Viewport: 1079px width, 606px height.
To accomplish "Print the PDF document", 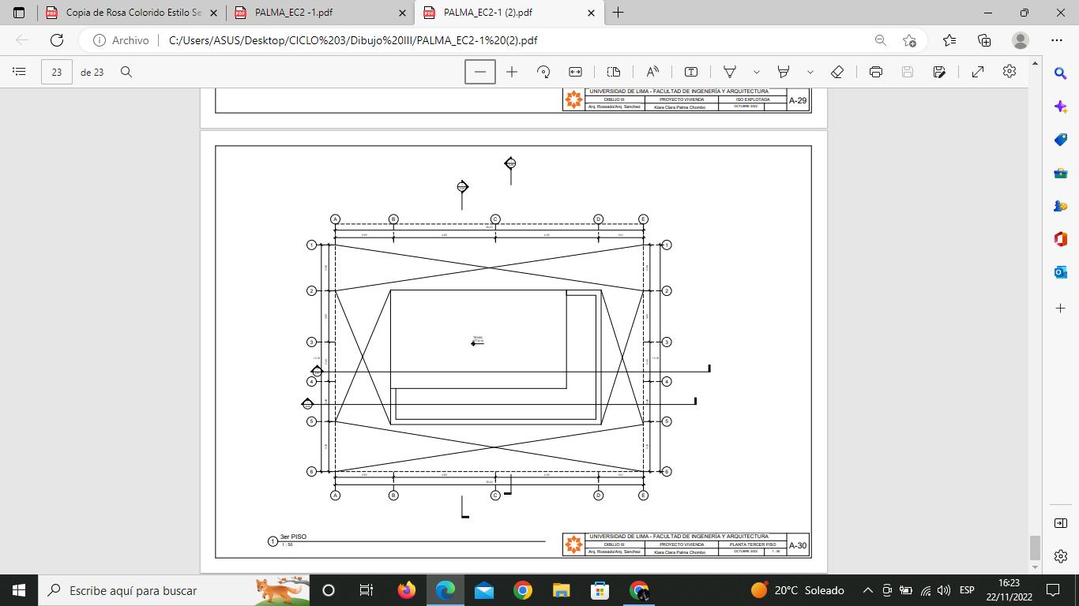I will tap(876, 72).
